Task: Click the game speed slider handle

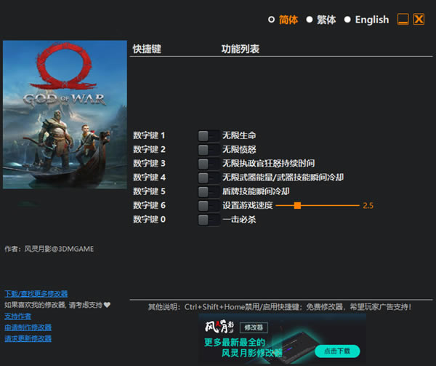Action: (297, 206)
